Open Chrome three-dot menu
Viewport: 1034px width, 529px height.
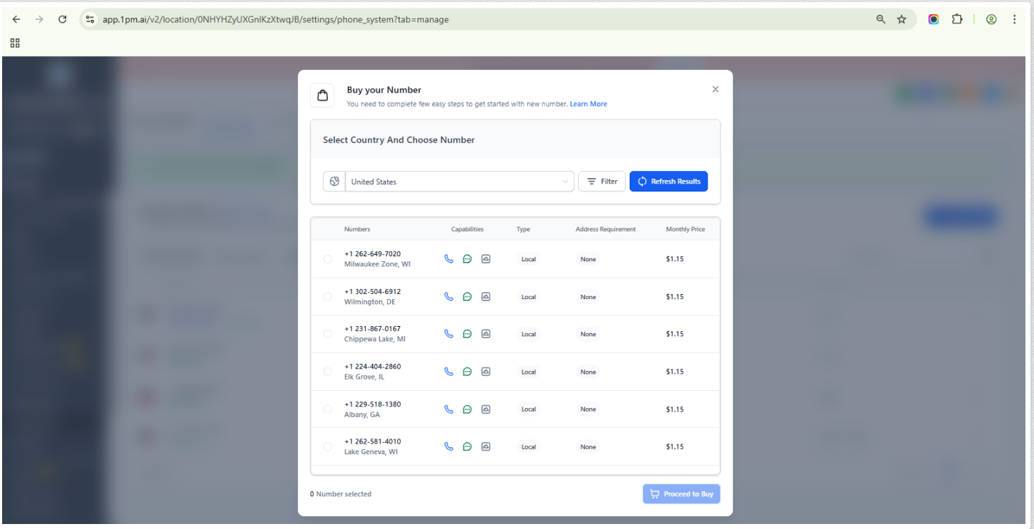(1014, 19)
